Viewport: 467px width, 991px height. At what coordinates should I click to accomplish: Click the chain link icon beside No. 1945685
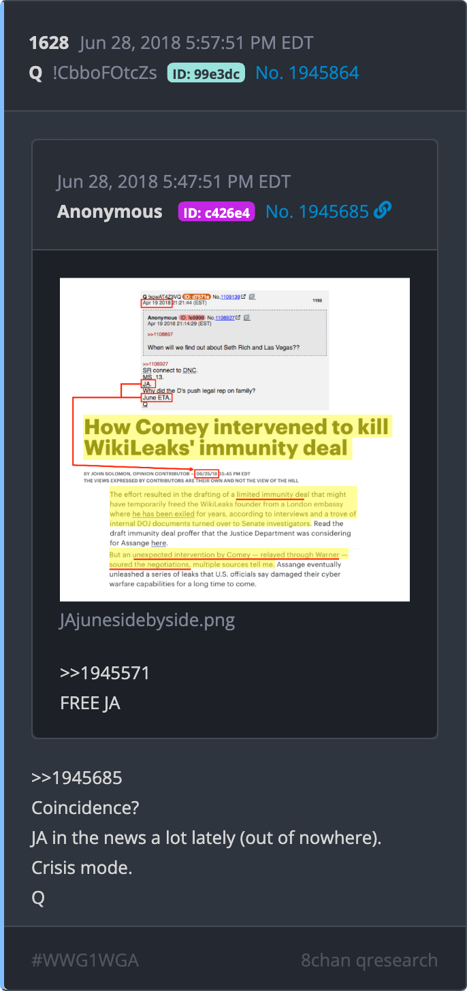(x=383, y=211)
